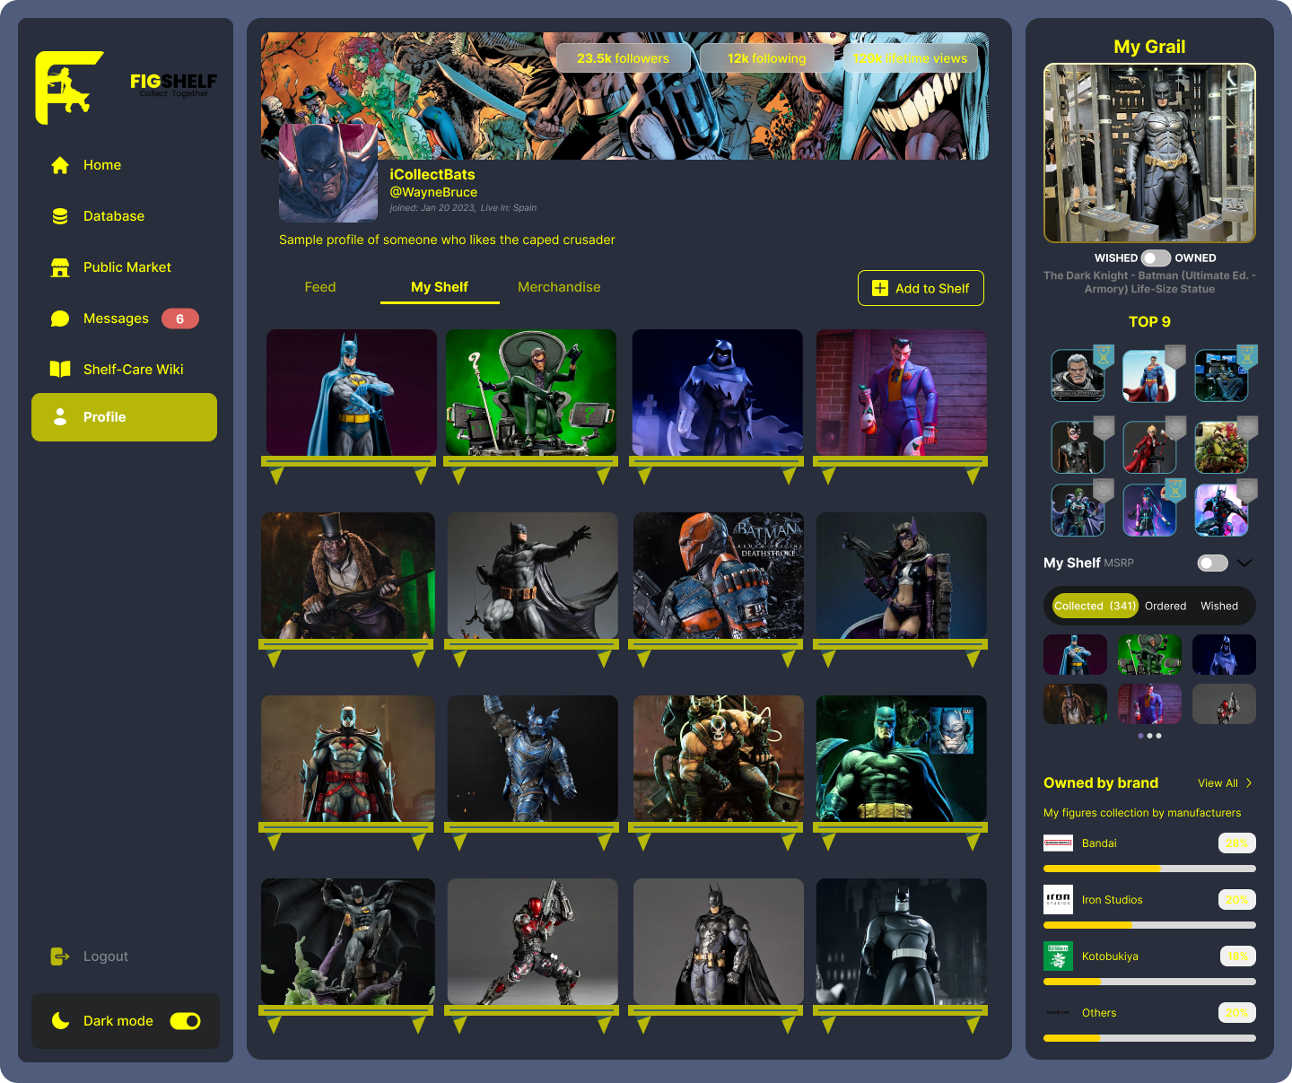The height and width of the screenshot is (1083, 1292).
Task: Open the View All brands link
Action: coord(1225,783)
